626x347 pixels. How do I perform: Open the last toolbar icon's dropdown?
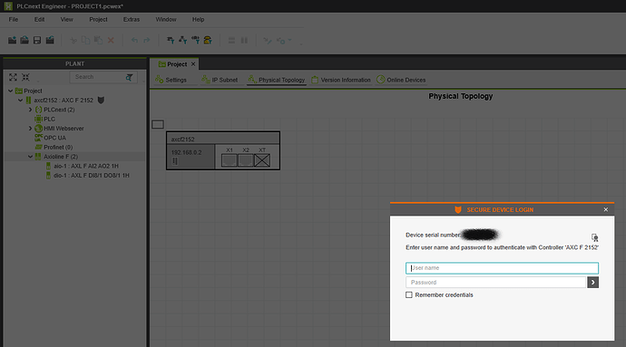(x=289, y=40)
